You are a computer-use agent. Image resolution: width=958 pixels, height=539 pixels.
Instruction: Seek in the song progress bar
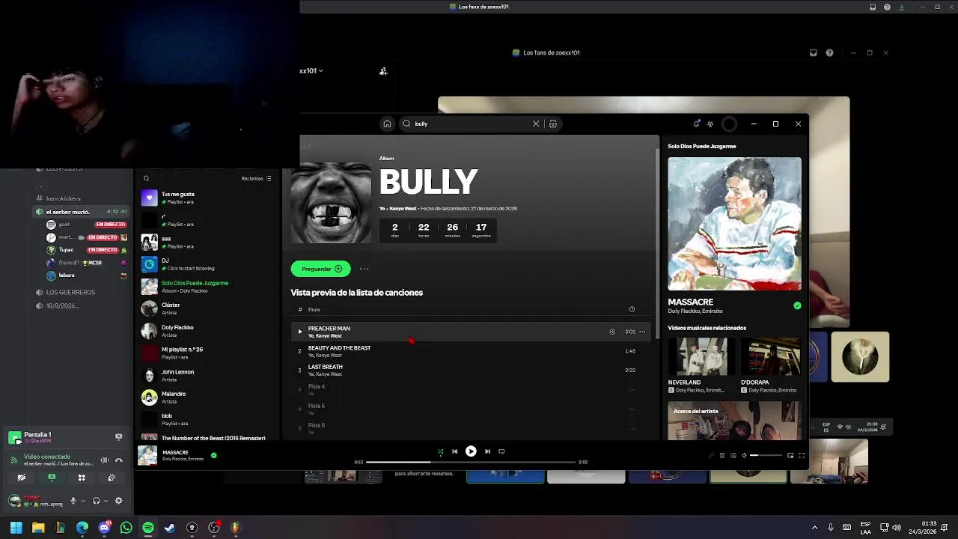[470, 462]
